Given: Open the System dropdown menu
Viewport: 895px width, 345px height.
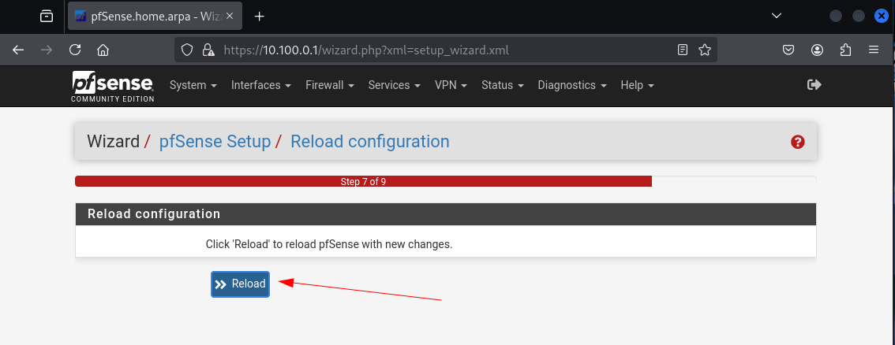Looking at the screenshot, I should 193,85.
